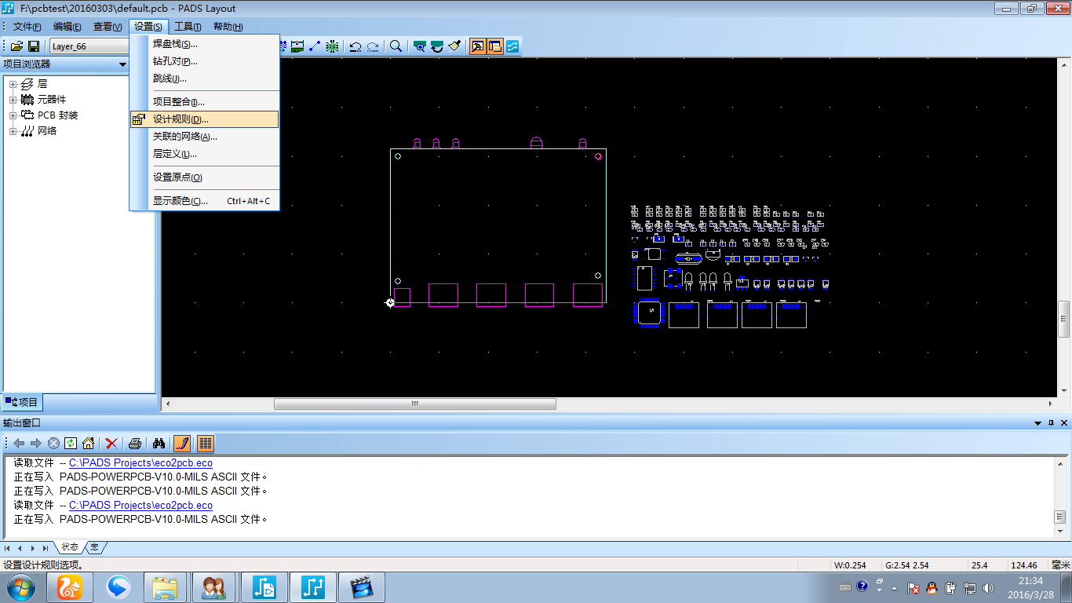
Task: Click the first-tab navigation arrow in output window
Action: (7, 548)
